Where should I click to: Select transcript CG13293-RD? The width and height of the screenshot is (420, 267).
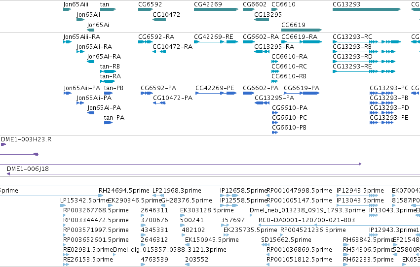364,62
